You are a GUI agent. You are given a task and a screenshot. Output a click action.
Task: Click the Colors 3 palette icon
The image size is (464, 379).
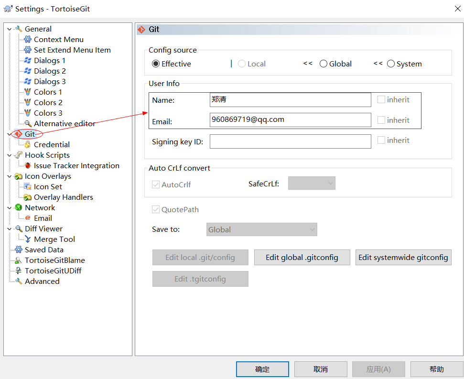[28, 113]
